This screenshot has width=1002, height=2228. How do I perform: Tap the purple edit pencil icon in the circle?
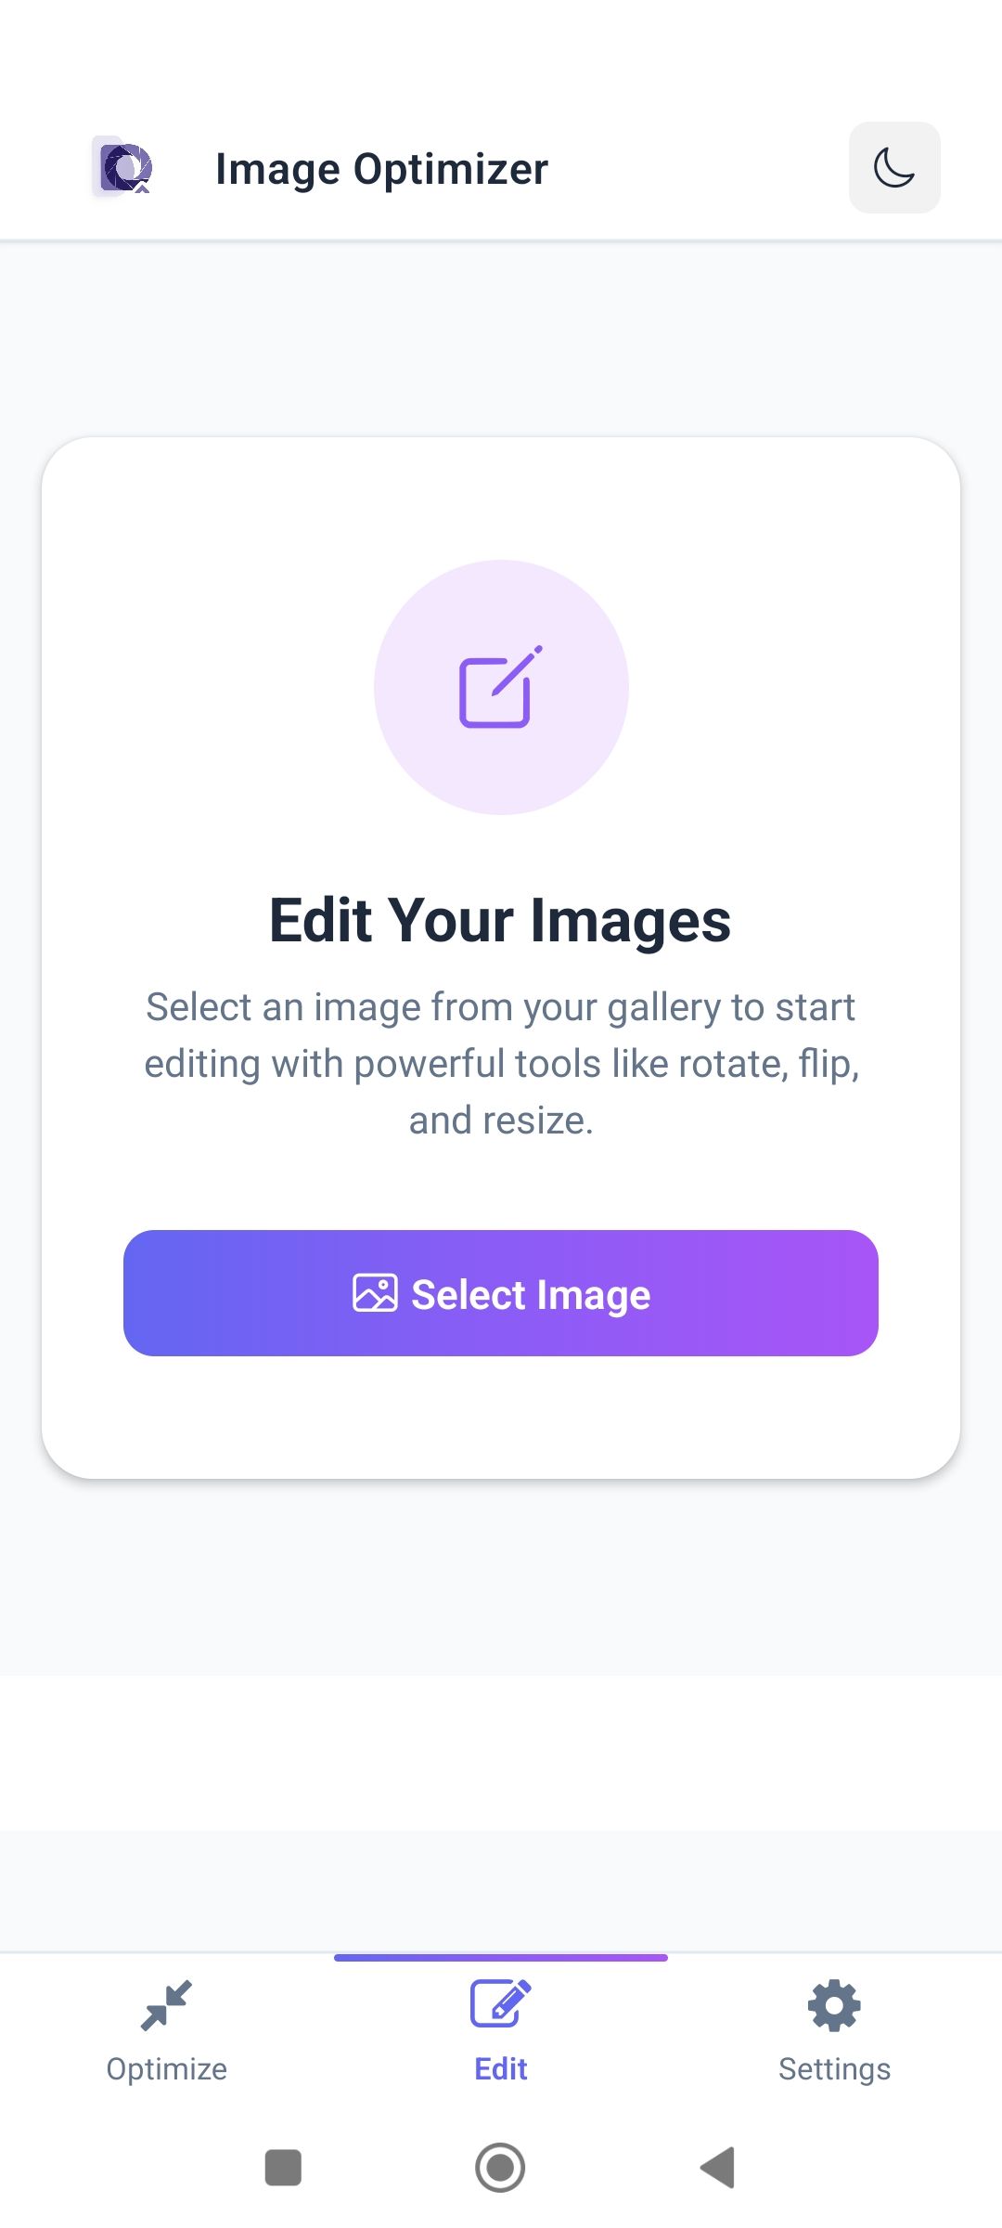[500, 687]
